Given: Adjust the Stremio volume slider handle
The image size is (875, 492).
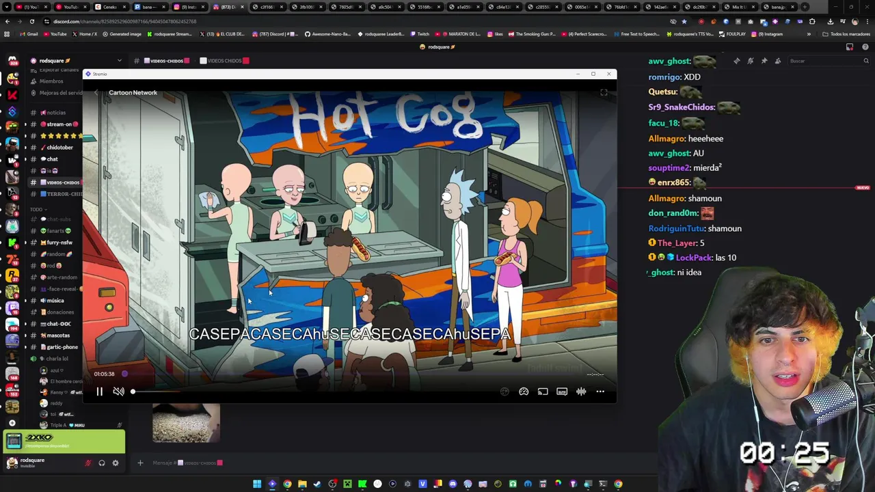Looking at the screenshot, I should coord(133,392).
